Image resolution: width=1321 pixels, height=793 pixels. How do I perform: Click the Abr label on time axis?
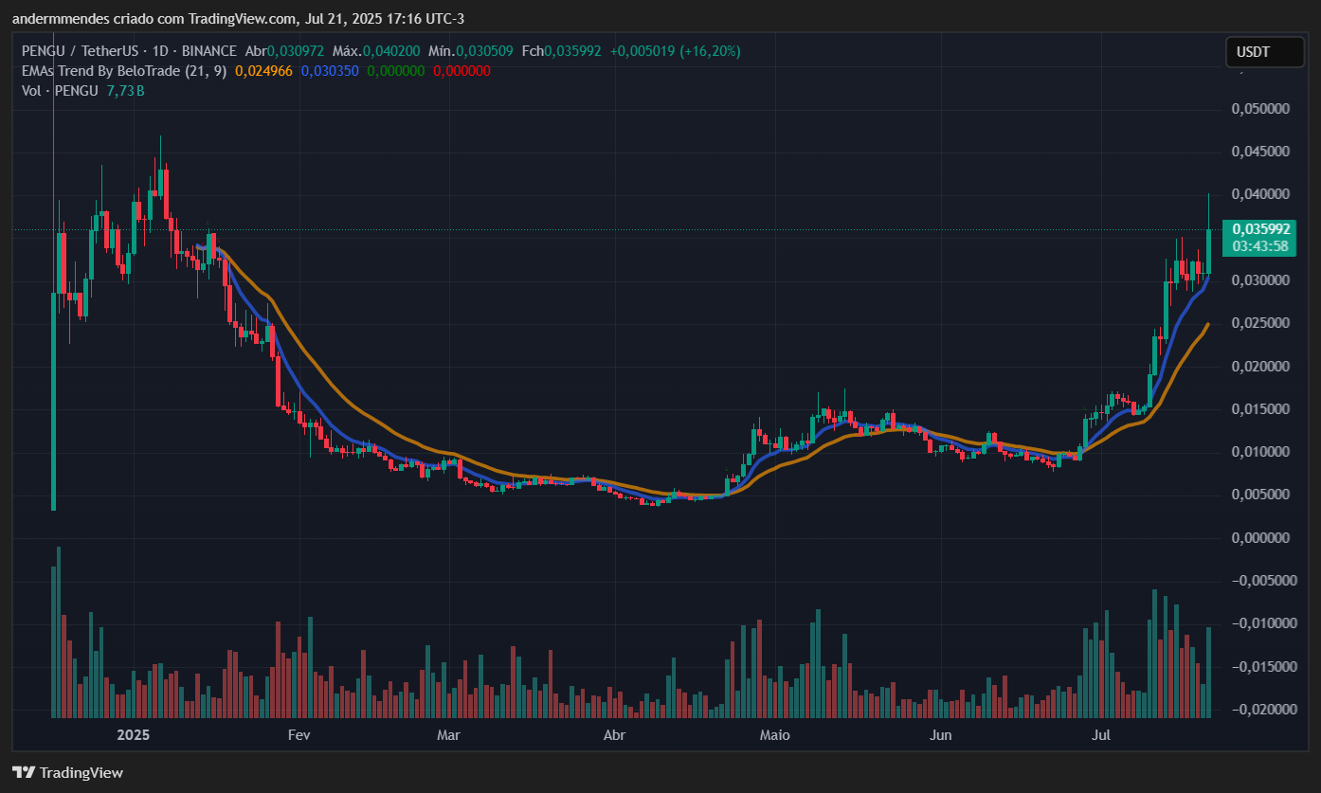click(x=614, y=735)
